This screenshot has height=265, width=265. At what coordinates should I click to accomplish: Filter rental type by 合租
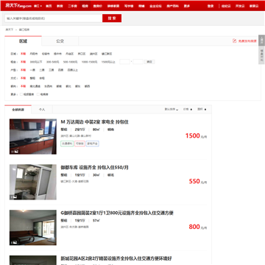click(42, 78)
